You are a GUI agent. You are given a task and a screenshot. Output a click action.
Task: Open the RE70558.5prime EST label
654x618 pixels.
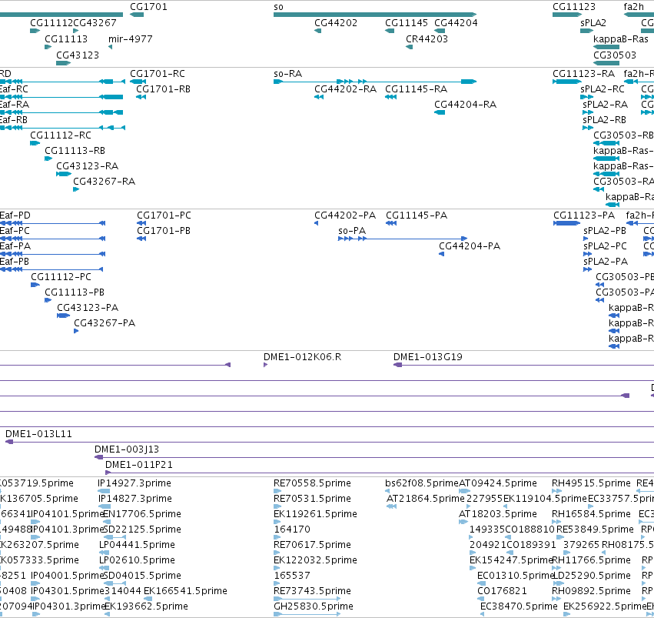(312, 483)
